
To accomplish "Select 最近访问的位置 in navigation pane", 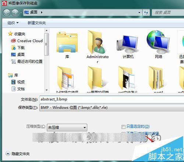I will pos(30,61).
